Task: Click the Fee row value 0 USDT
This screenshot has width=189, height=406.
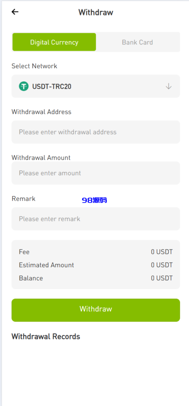Action: pos(162,252)
